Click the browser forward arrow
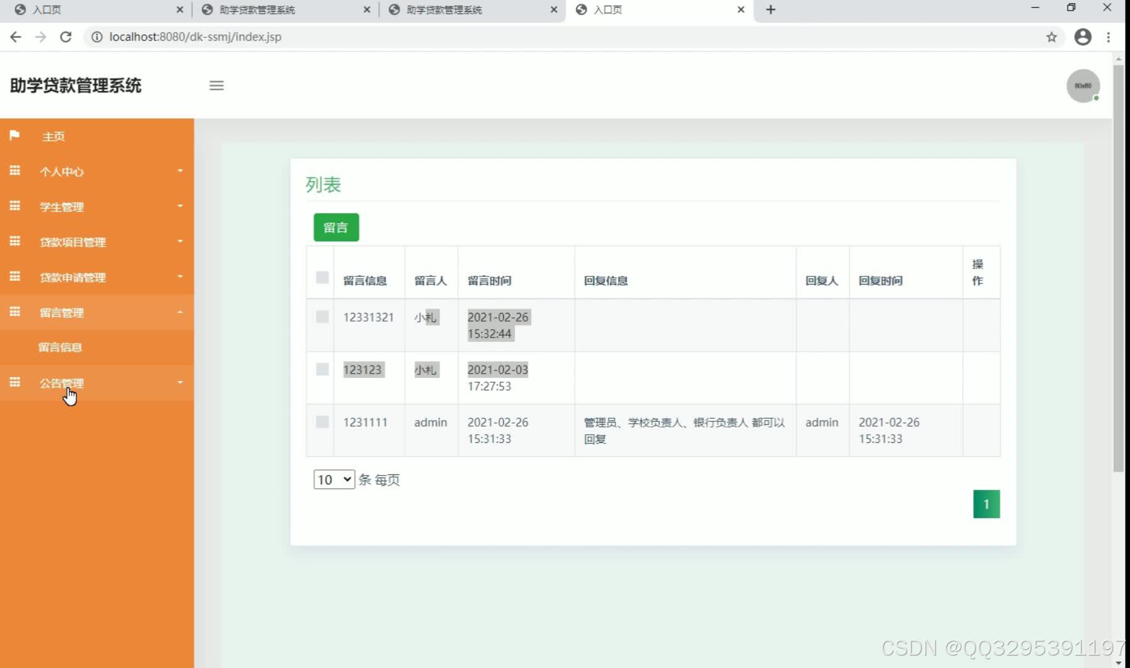The width and height of the screenshot is (1130, 668). (41, 37)
